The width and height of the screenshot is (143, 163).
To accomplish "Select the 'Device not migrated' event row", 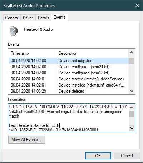I will [x=69, y=61].
